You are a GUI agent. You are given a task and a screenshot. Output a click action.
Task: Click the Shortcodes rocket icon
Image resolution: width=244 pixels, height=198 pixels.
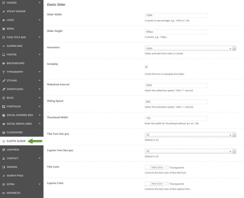coord(4,89)
